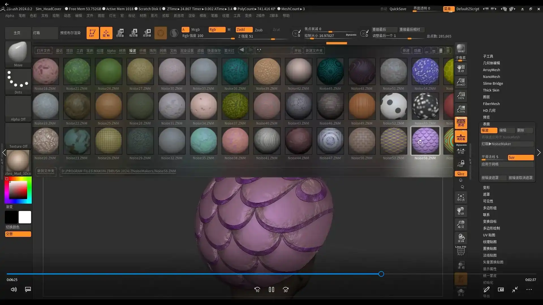Click the Edit mode icon

point(92,33)
